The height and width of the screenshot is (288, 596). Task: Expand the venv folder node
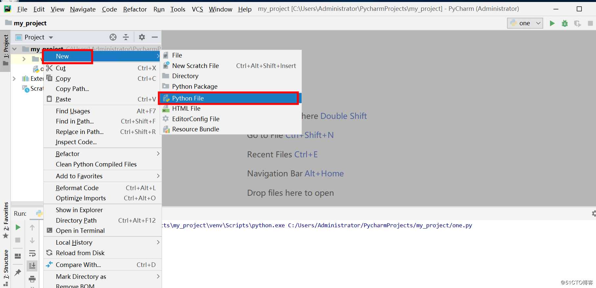pyautogui.click(x=24, y=59)
